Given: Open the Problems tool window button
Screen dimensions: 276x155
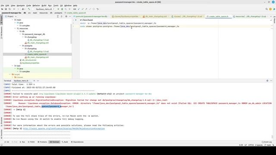Looking at the screenshot, I should (x=42, y=142).
